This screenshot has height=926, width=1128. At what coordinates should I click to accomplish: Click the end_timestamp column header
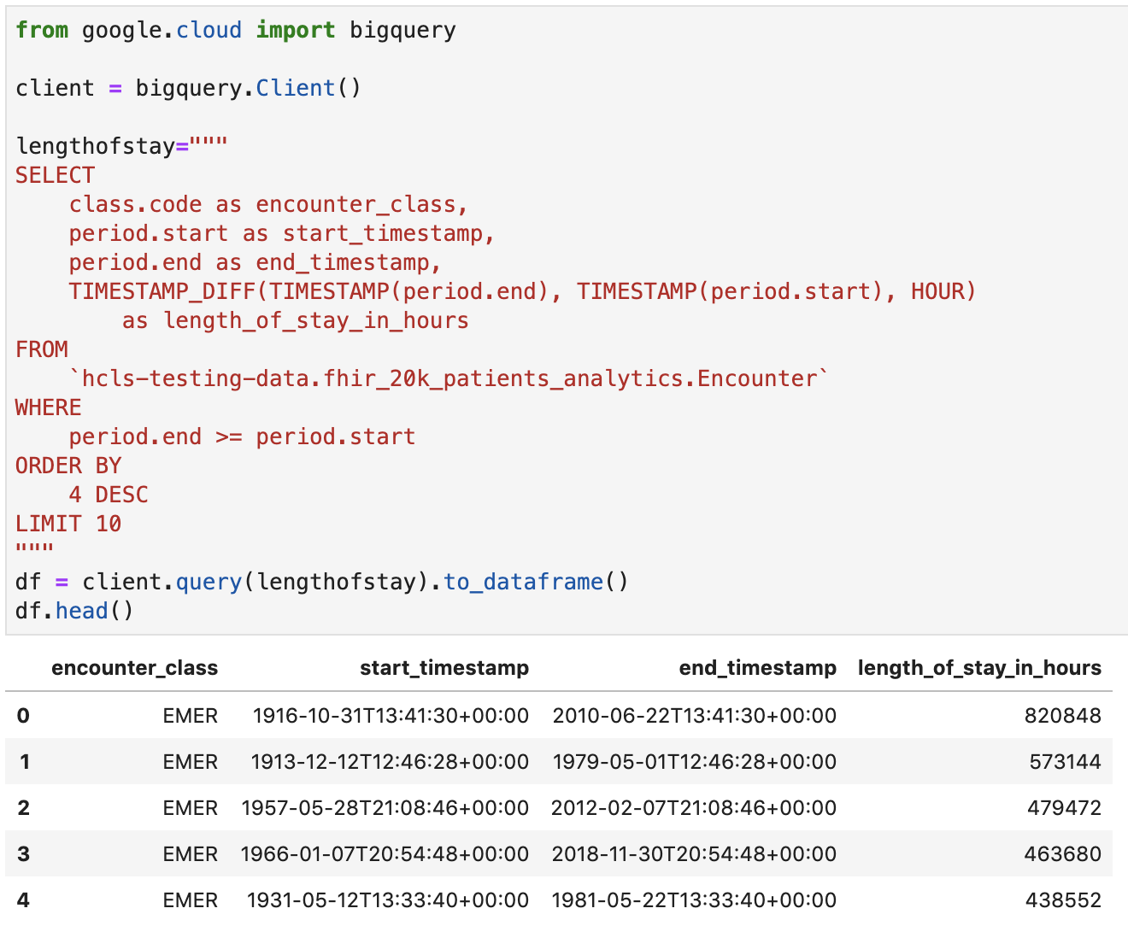(757, 668)
